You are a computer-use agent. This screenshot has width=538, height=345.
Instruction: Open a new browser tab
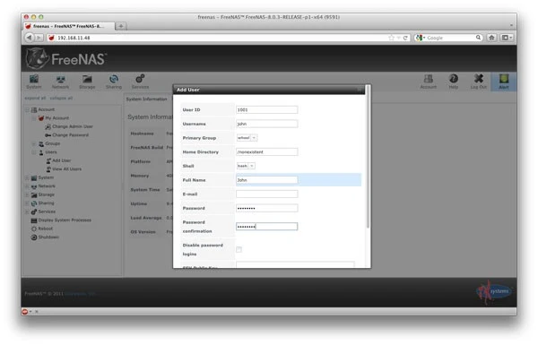coord(121,26)
